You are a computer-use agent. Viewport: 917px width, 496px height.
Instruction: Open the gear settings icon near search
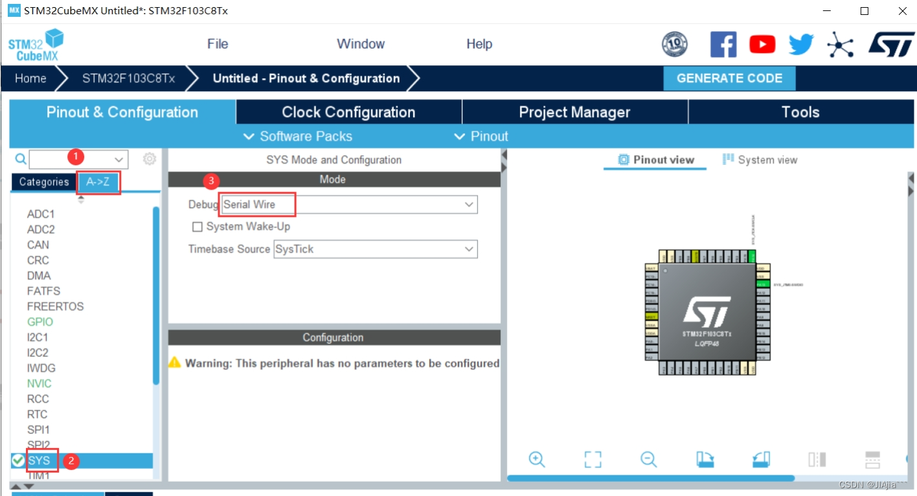150,159
